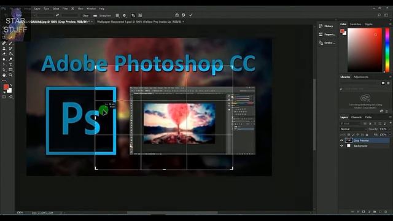Open status bar document info arrow

pyautogui.click(x=61, y=212)
